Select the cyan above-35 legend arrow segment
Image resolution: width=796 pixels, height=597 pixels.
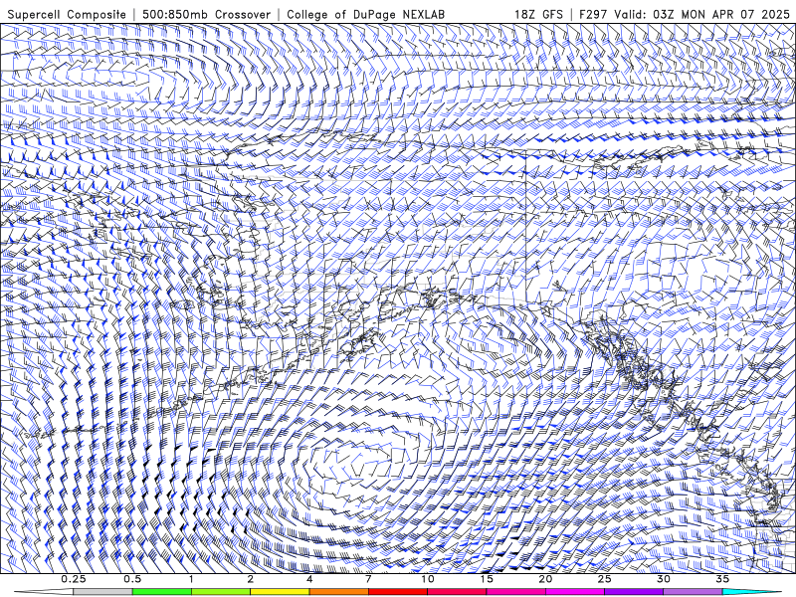coord(751,592)
